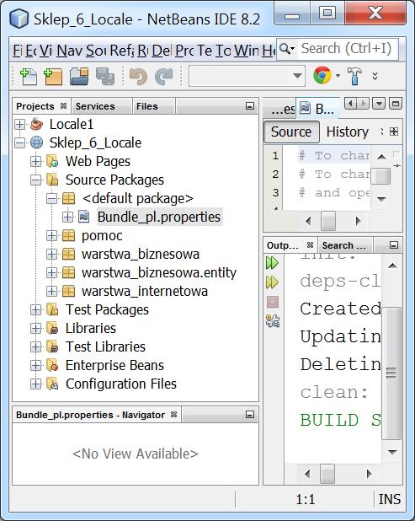Expand the Configuration Files node

(35, 384)
